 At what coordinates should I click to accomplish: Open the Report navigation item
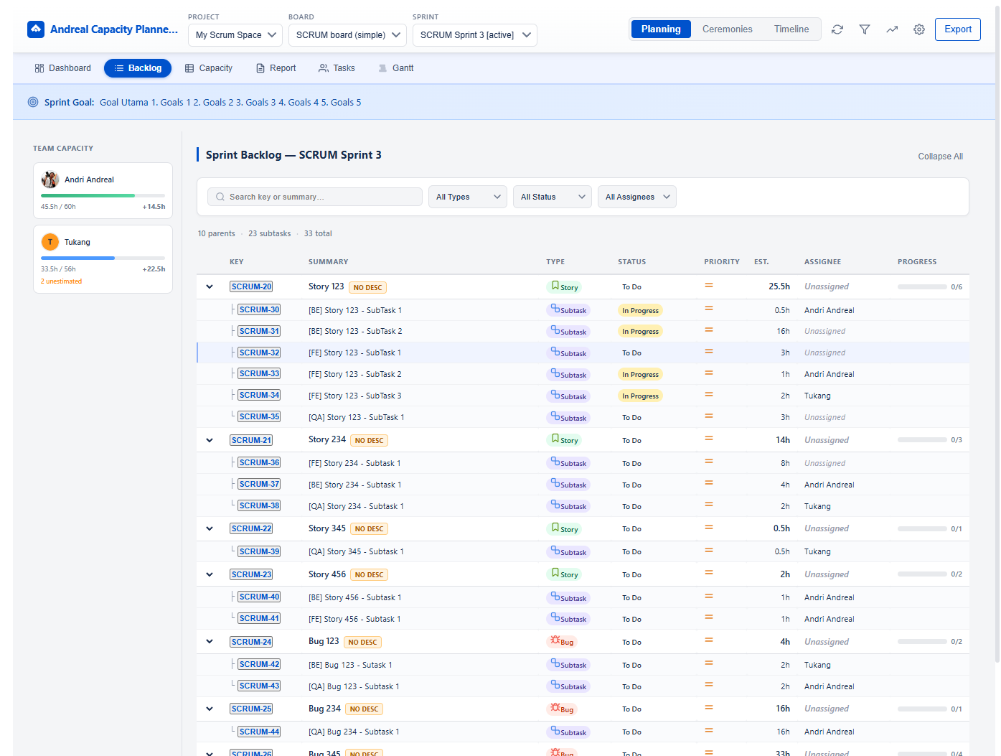276,67
